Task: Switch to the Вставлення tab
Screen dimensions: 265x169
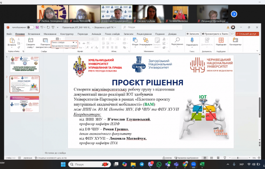Action: tap(34, 34)
